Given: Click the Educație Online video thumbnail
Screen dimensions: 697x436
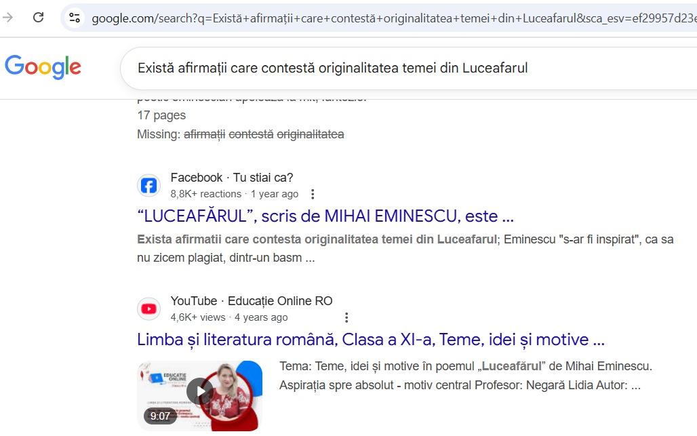Looking at the screenshot, I should point(199,395).
